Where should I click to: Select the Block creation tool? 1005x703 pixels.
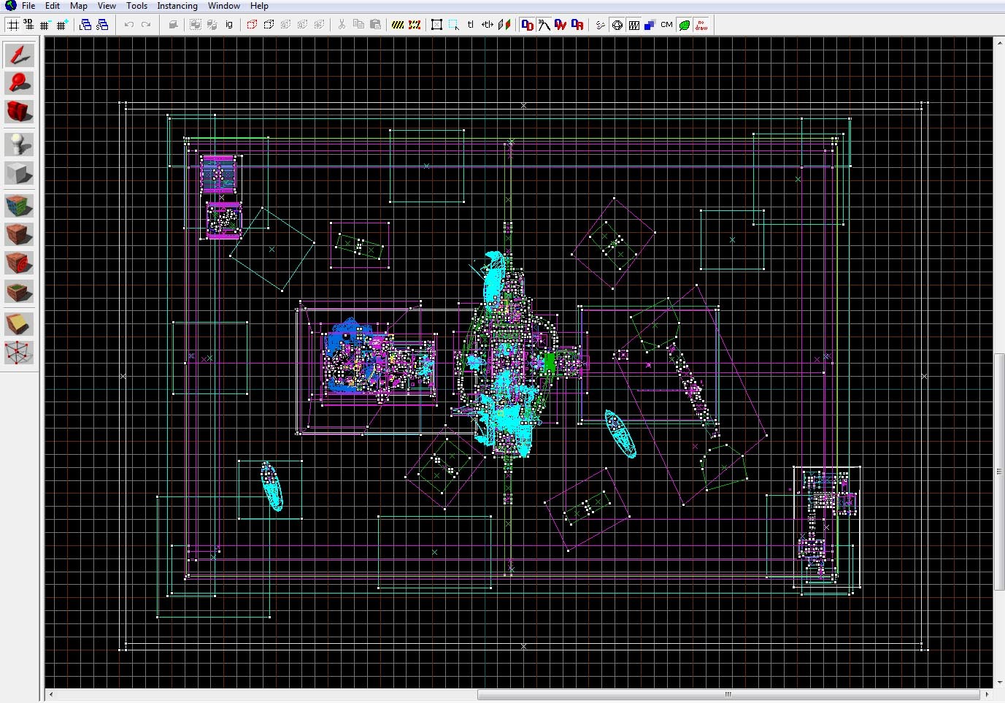click(x=20, y=173)
